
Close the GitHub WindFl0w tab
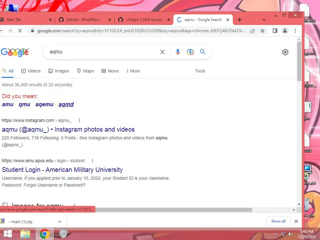110,20
